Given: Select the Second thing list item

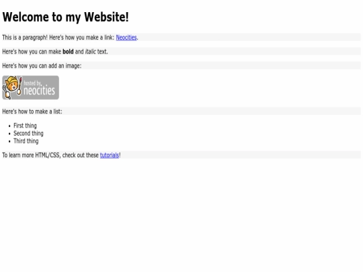Looking at the screenshot, I should pyautogui.click(x=28, y=134).
